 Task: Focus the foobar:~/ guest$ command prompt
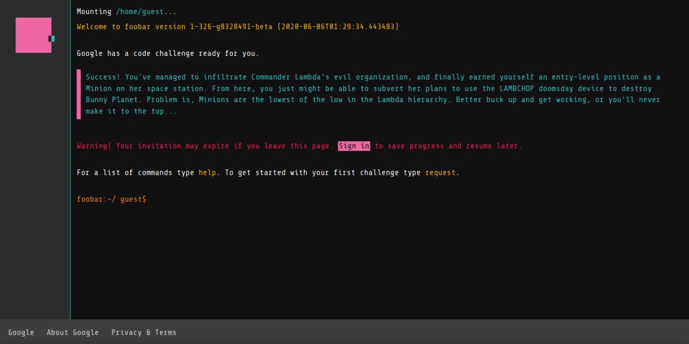click(x=111, y=199)
